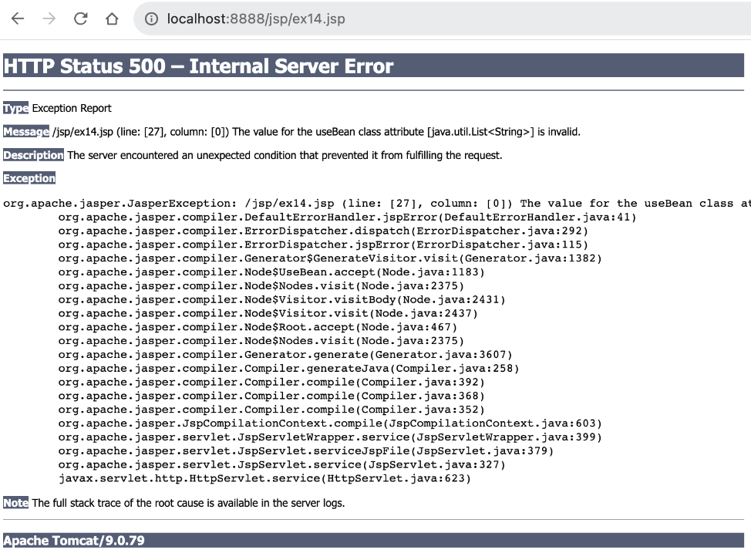Image resolution: width=751 pixels, height=560 pixels.
Task: Select DefaultErrorHandler.jspError stack trace line
Action: (347, 217)
